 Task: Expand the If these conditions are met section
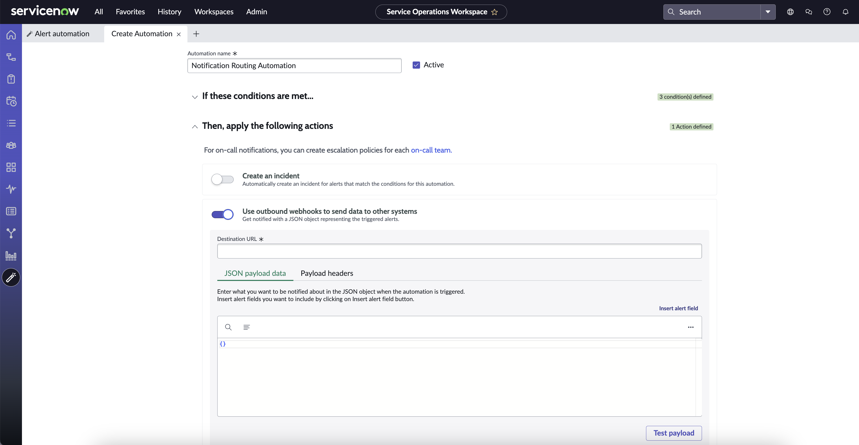[195, 97]
